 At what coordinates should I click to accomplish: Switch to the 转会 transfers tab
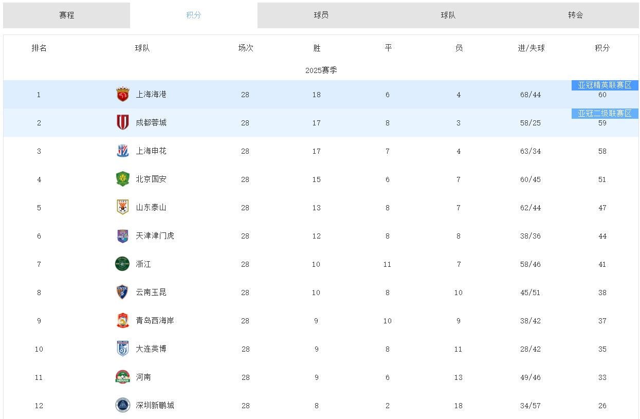[x=576, y=15]
